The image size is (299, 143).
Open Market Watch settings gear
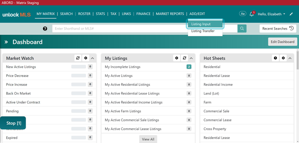point(86,58)
